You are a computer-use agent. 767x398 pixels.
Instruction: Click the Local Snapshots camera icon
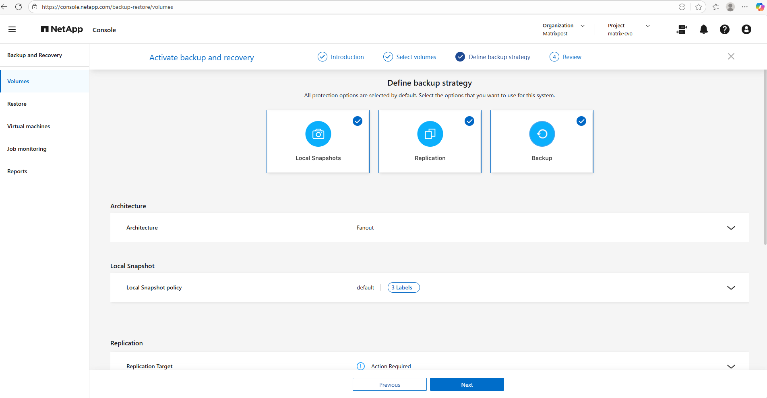(x=318, y=134)
